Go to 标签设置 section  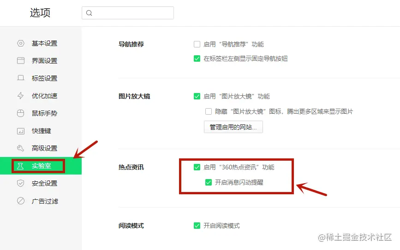click(41, 78)
